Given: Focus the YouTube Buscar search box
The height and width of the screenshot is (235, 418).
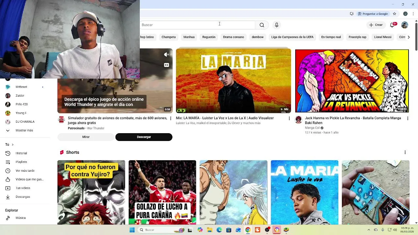Looking at the screenshot, I should 197,25.
